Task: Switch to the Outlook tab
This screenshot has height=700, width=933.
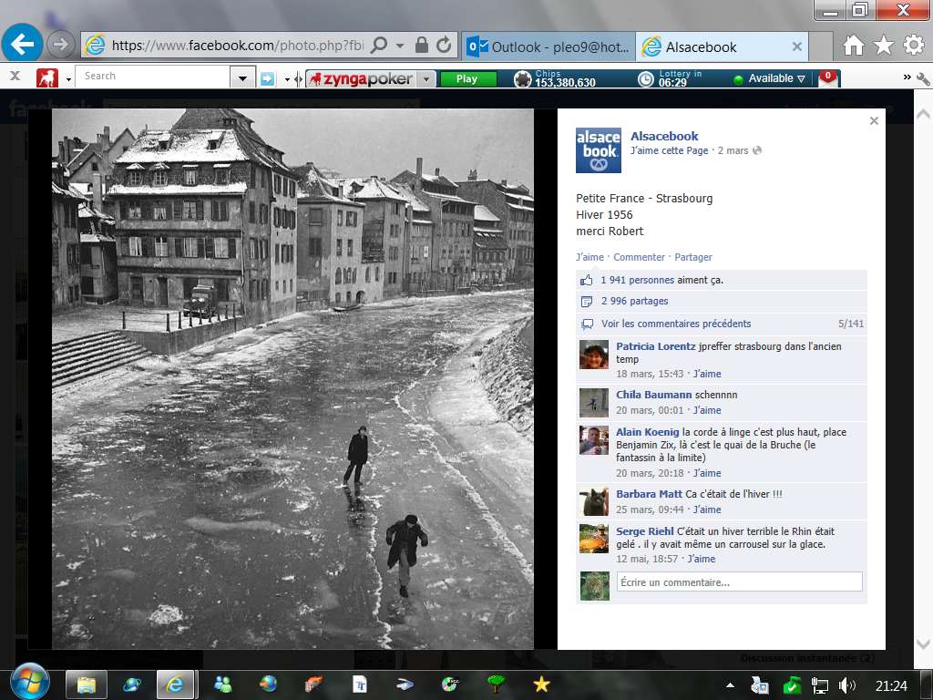Action: (x=547, y=46)
